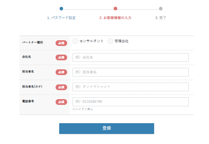Click the タントウシャメイ kana input field
This screenshot has width=209, height=144.
(131, 87)
